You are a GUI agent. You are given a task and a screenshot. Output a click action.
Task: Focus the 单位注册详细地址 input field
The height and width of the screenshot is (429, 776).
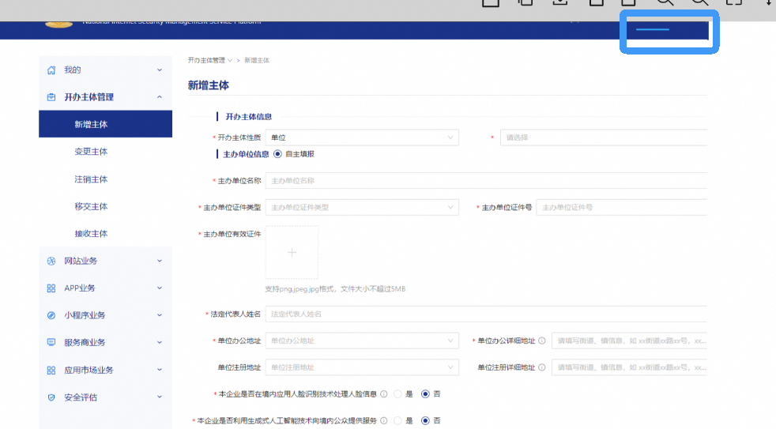tap(630, 367)
